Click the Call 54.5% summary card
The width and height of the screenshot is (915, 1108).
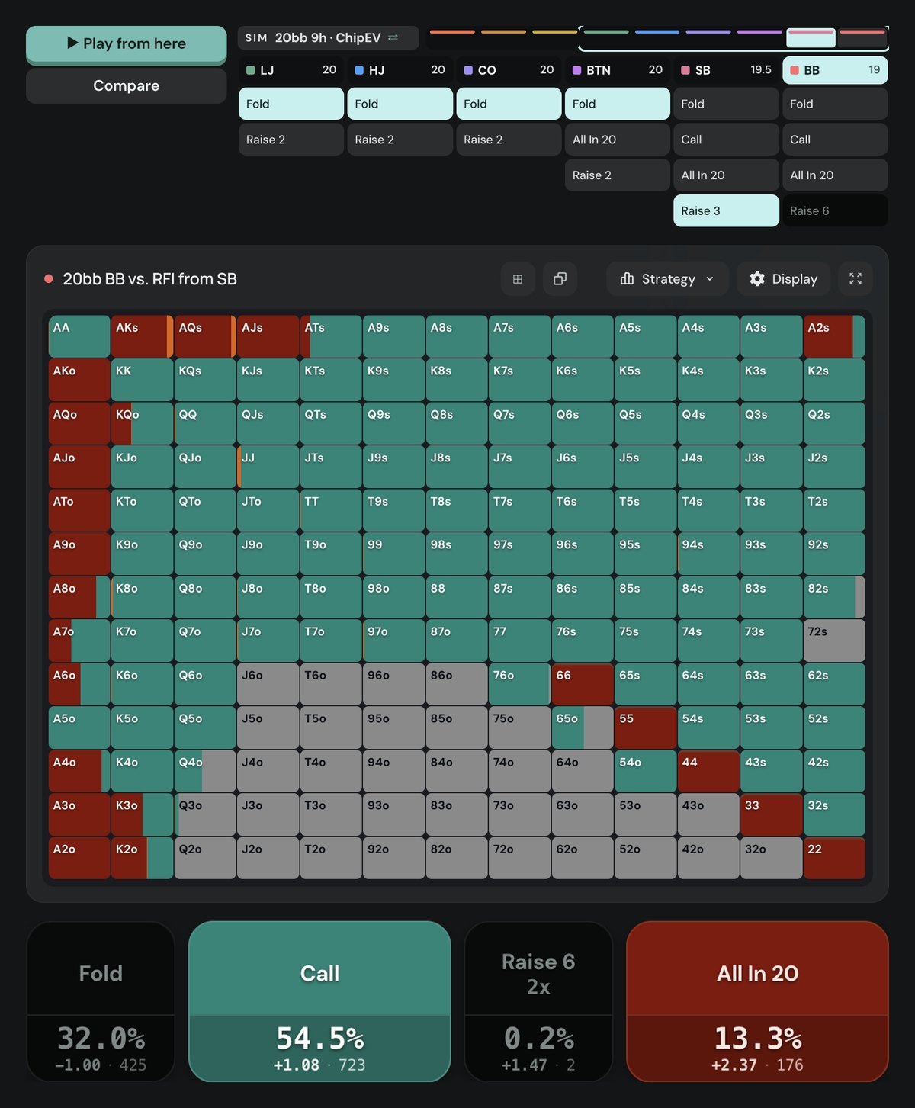pos(319,1001)
